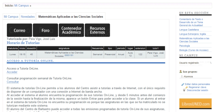The height and width of the screenshot is (112, 216).
Task: Switch to the Novedades tab
Action: (x=28, y=17)
